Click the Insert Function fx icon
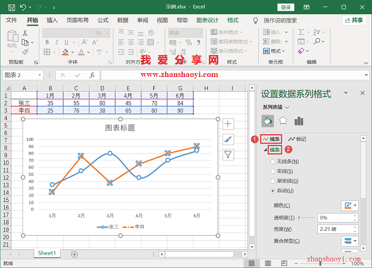The image size is (372, 268). click(92, 75)
